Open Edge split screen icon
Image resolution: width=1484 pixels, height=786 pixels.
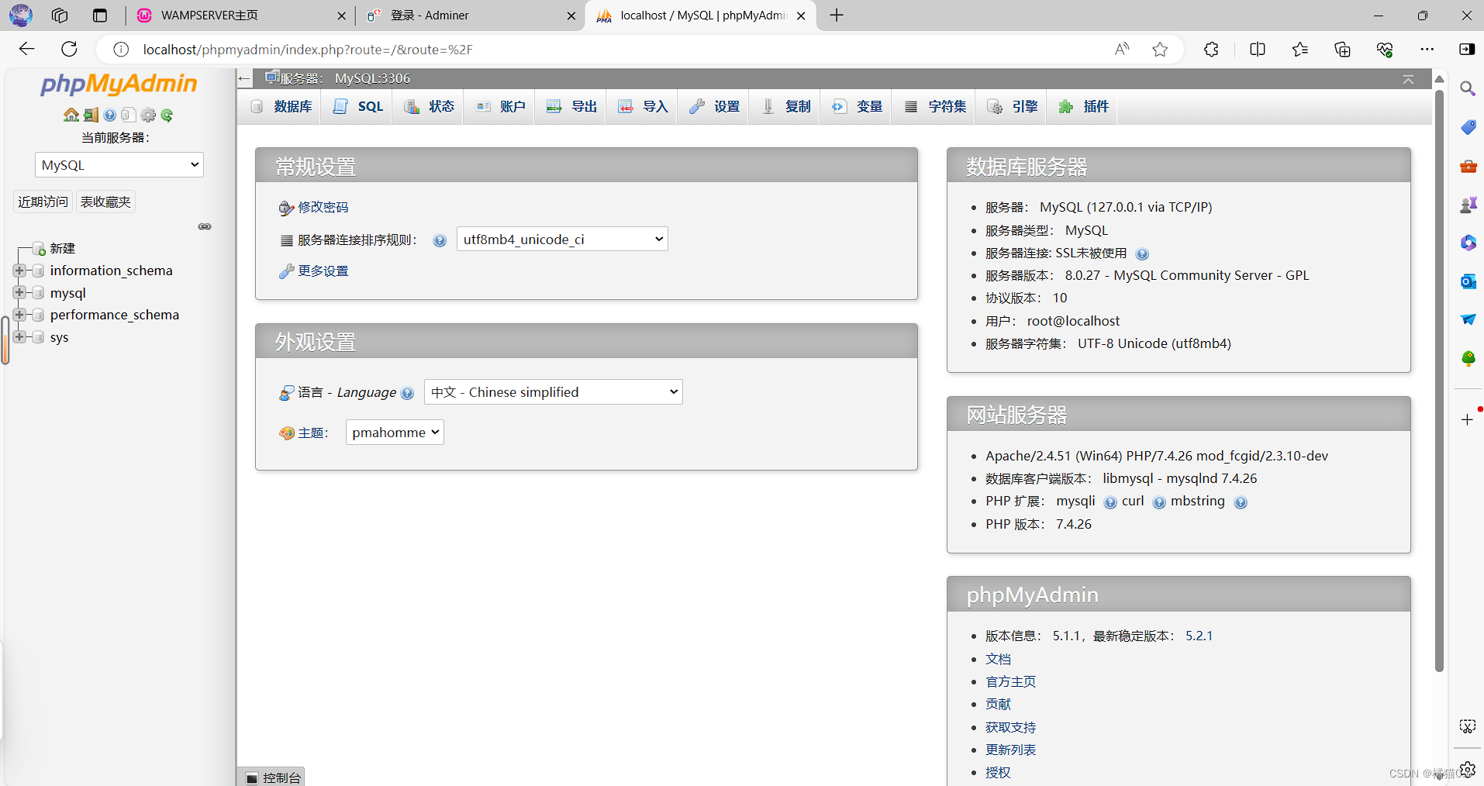[1258, 50]
